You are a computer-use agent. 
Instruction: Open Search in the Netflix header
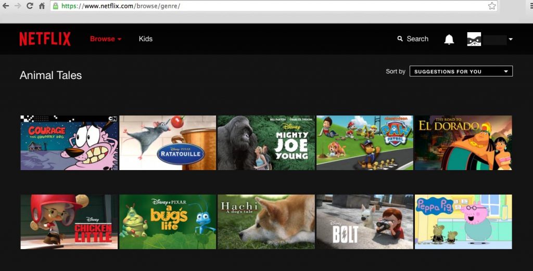click(x=413, y=39)
